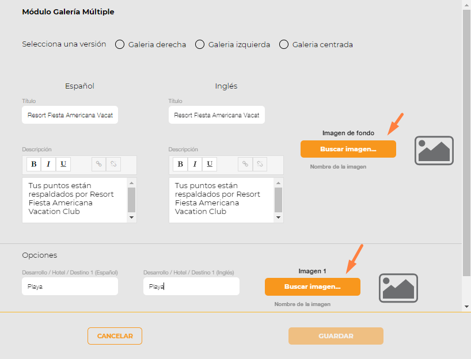
Task: Click the CANCELAR button
Action: click(x=115, y=336)
